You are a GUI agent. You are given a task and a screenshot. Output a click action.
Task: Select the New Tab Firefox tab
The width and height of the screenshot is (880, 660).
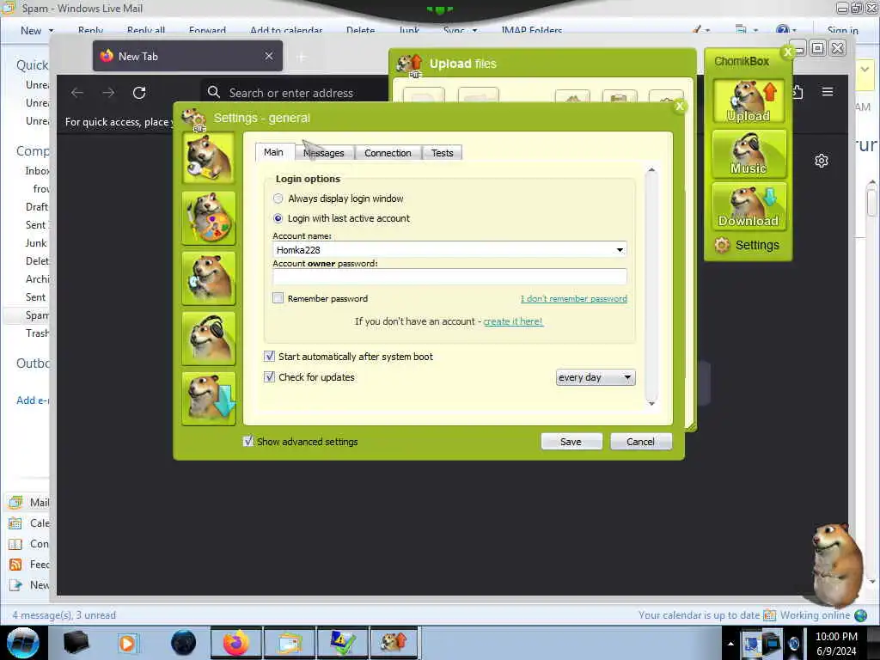click(188, 56)
